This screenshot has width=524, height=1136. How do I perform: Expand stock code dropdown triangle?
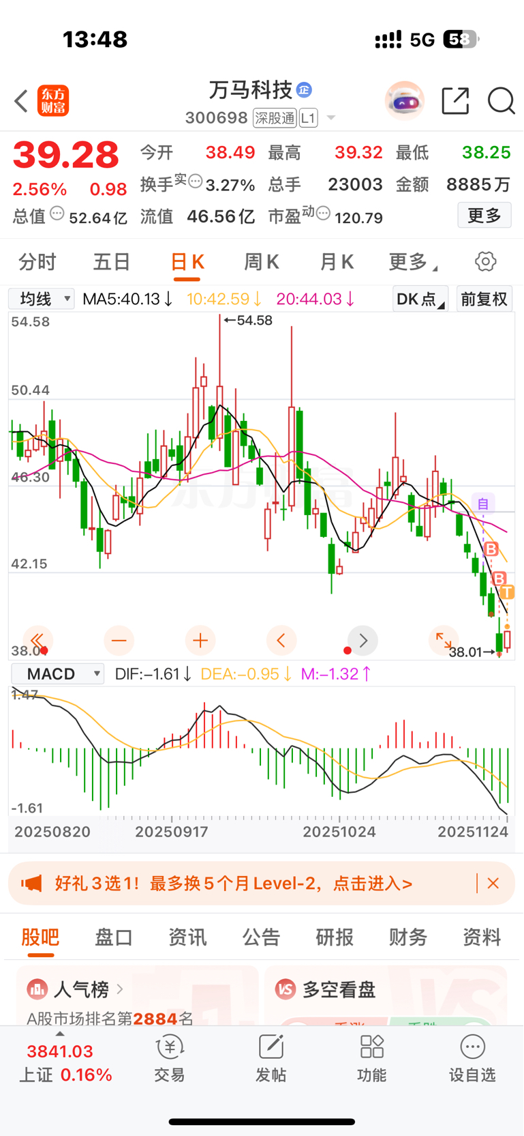click(x=331, y=118)
